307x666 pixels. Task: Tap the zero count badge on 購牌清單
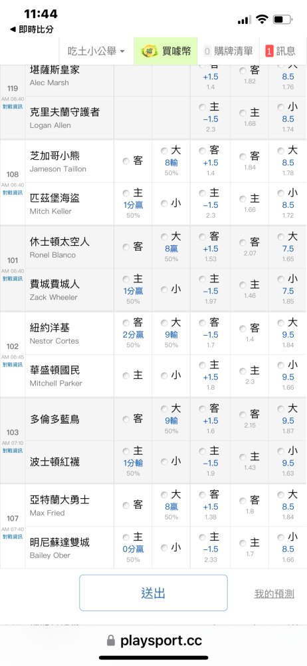207,51
